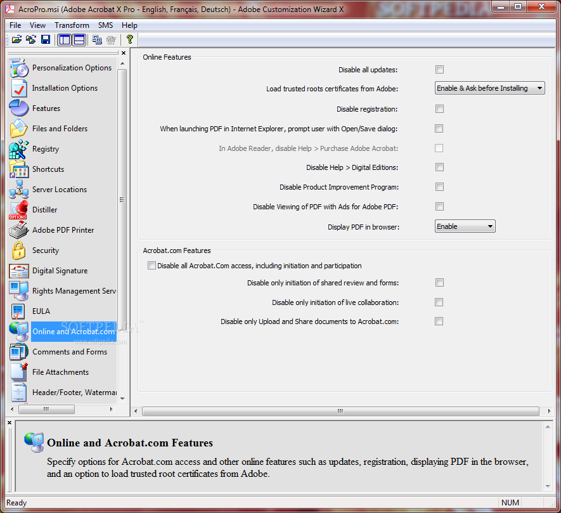This screenshot has height=513, width=561.
Task: Click the grayed-out printer toolbar icon
Action: pyautogui.click(x=112, y=40)
